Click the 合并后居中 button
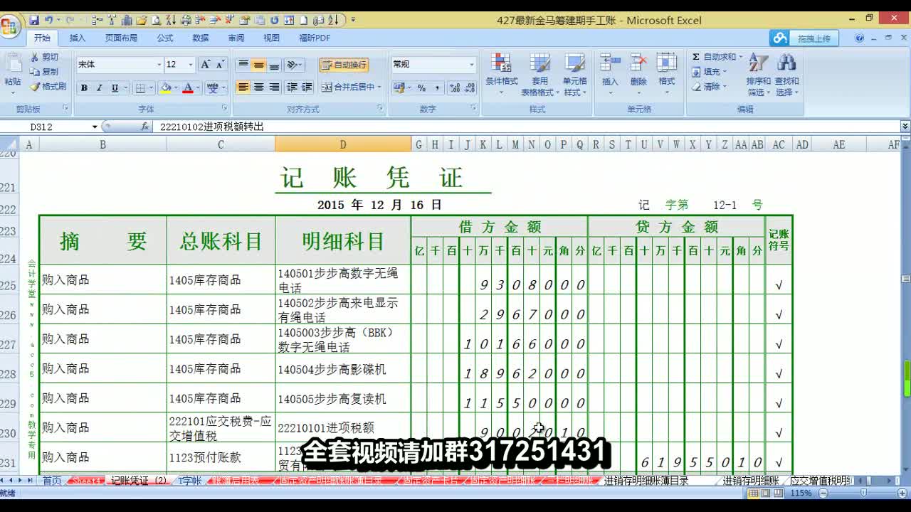The height and width of the screenshot is (512, 911). [x=349, y=88]
